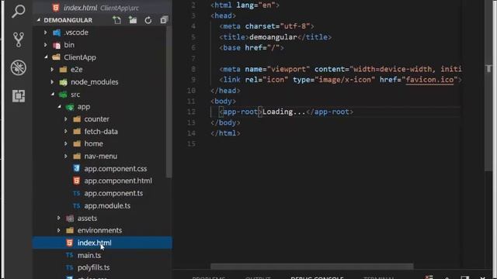Clear the debug console output
The height and width of the screenshot is (279, 497).
[x=429, y=277]
